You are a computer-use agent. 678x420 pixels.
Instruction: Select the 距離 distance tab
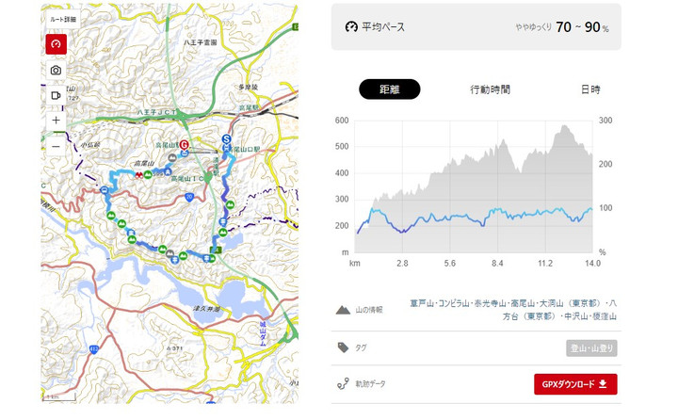[x=389, y=89]
